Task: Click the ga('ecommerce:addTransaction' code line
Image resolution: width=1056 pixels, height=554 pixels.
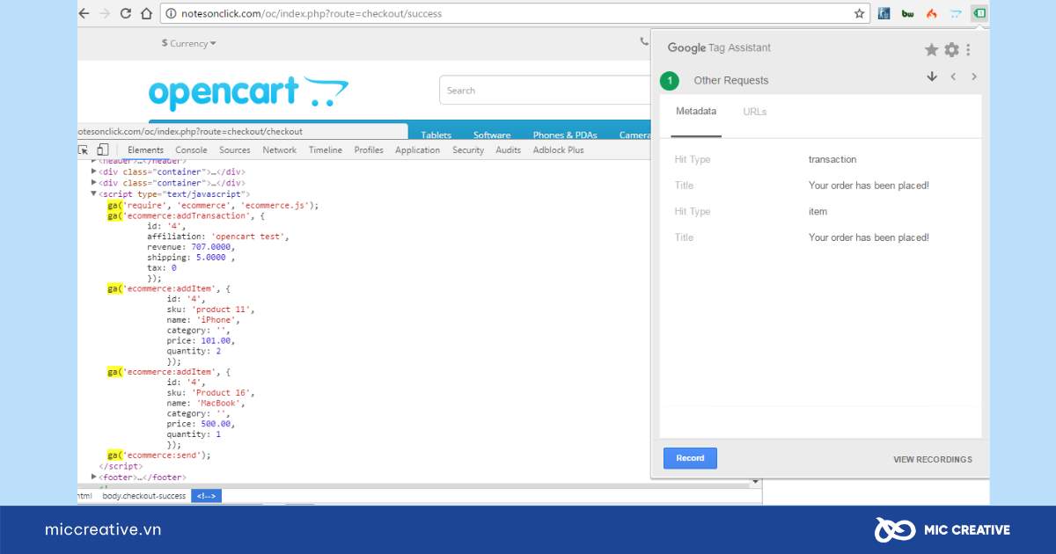Action: coord(186,215)
